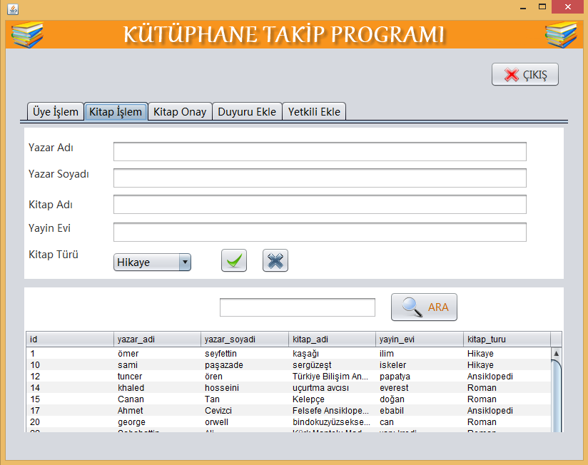Click the blue X cancel icon

click(x=275, y=261)
